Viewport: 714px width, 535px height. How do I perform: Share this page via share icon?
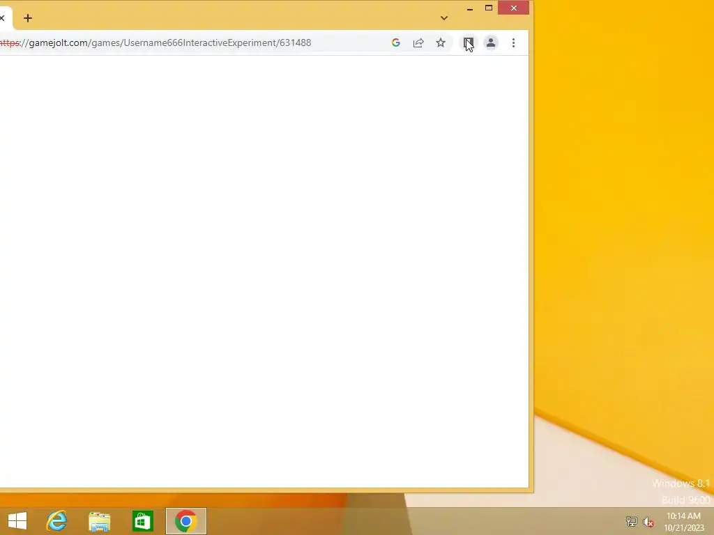[418, 42]
